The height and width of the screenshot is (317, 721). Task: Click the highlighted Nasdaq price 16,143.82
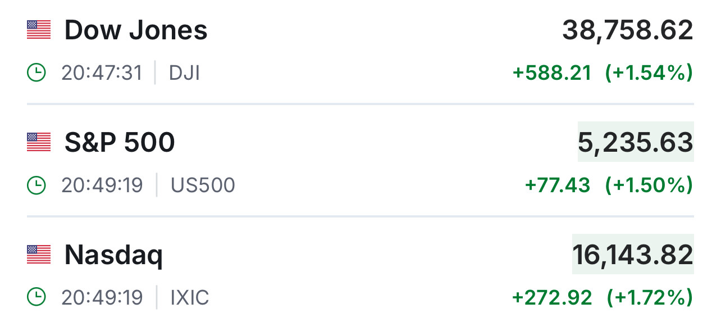click(633, 255)
